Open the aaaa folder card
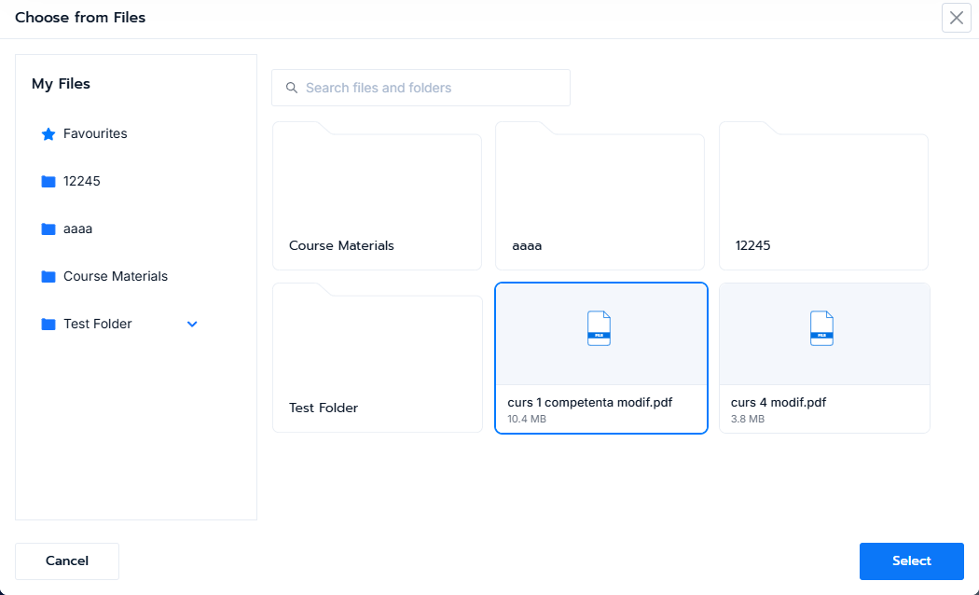The image size is (979, 595). tap(600, 196)
